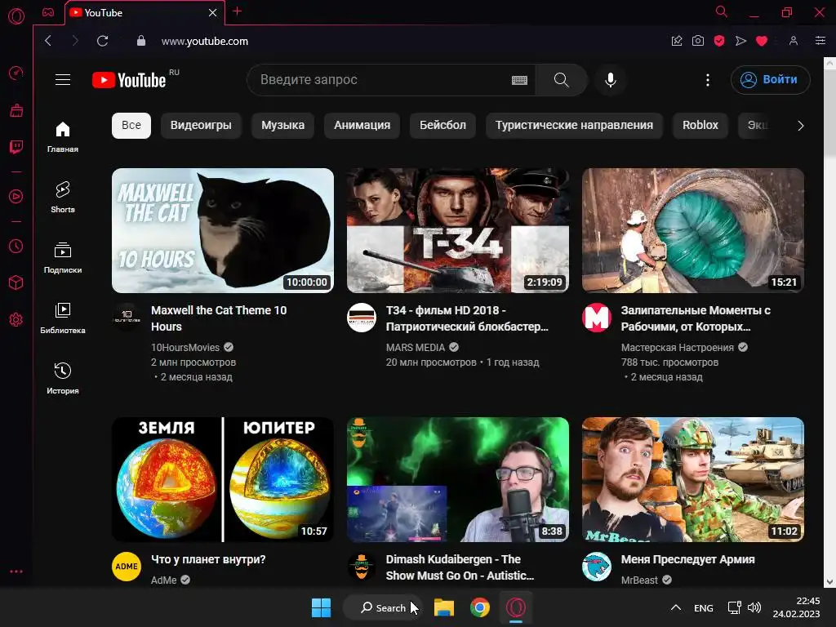Open Opera Settings gear in sidebar
Screen dimensions: 836x627
[x=16, y=319]
